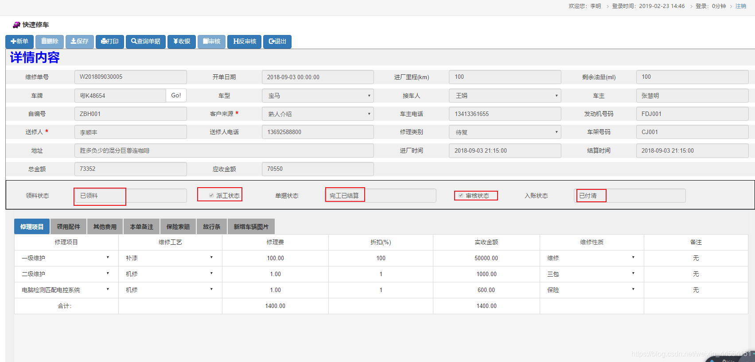Click the 打印 print button
The height and width of the screenshot is (362, 755).
[110, 41]
